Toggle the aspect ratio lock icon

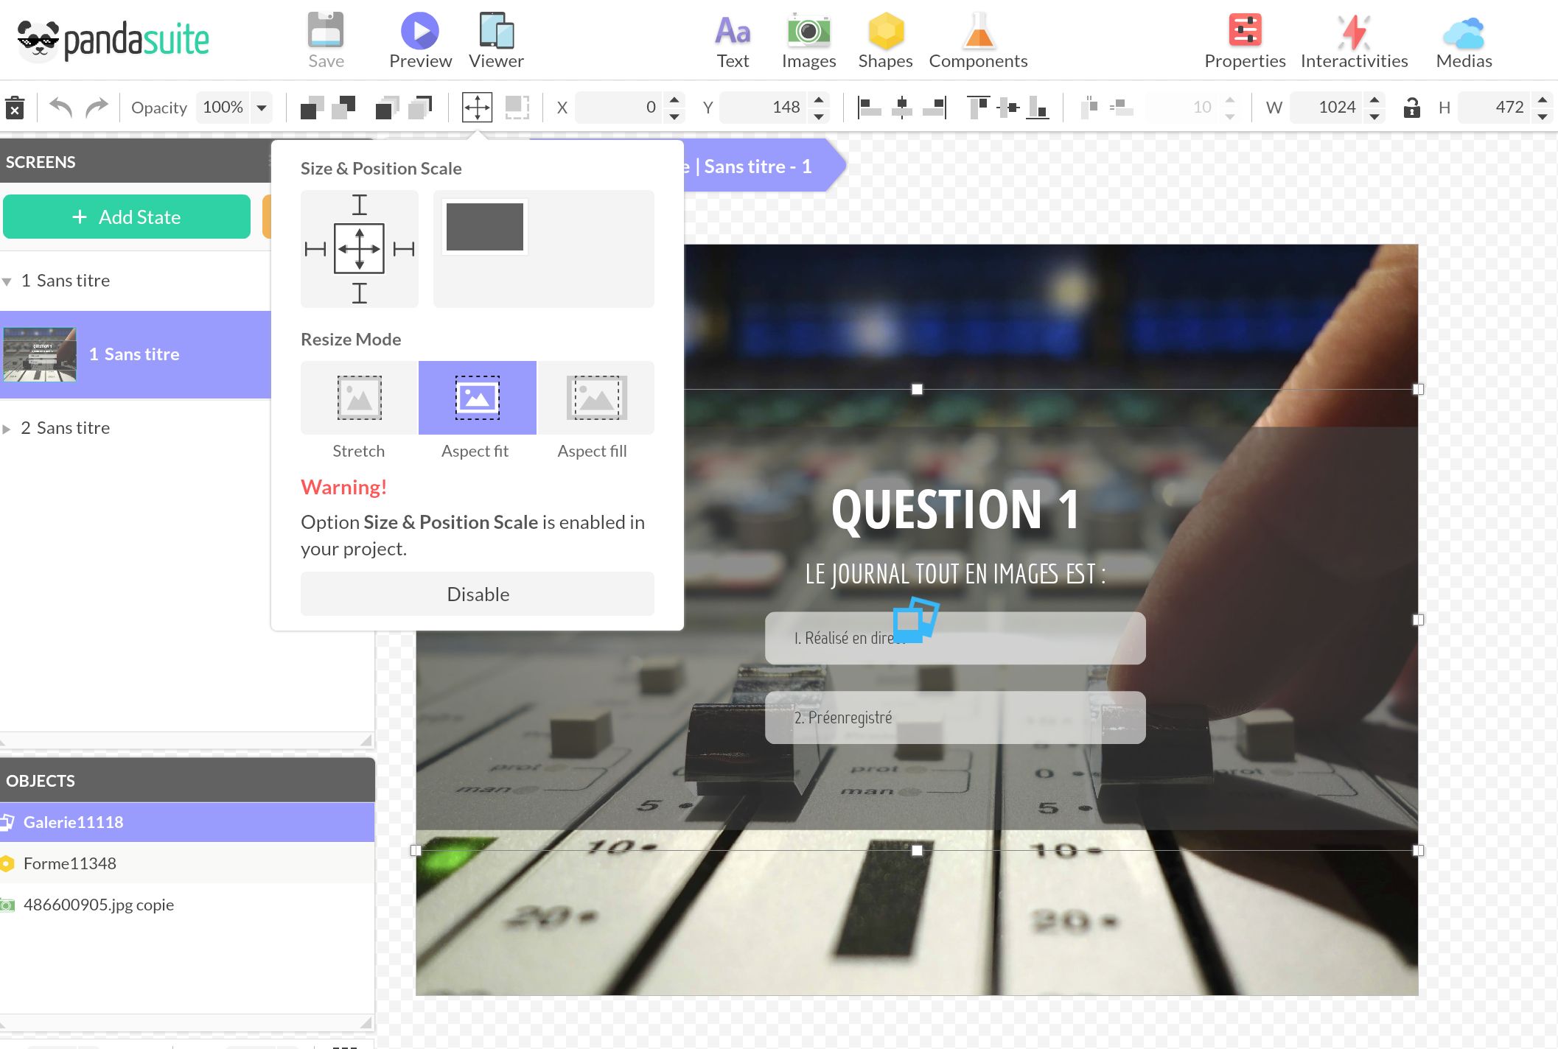click(1411, 108)
